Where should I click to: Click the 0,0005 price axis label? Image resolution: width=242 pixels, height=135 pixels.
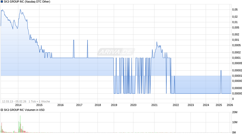[x=236, y=45]
